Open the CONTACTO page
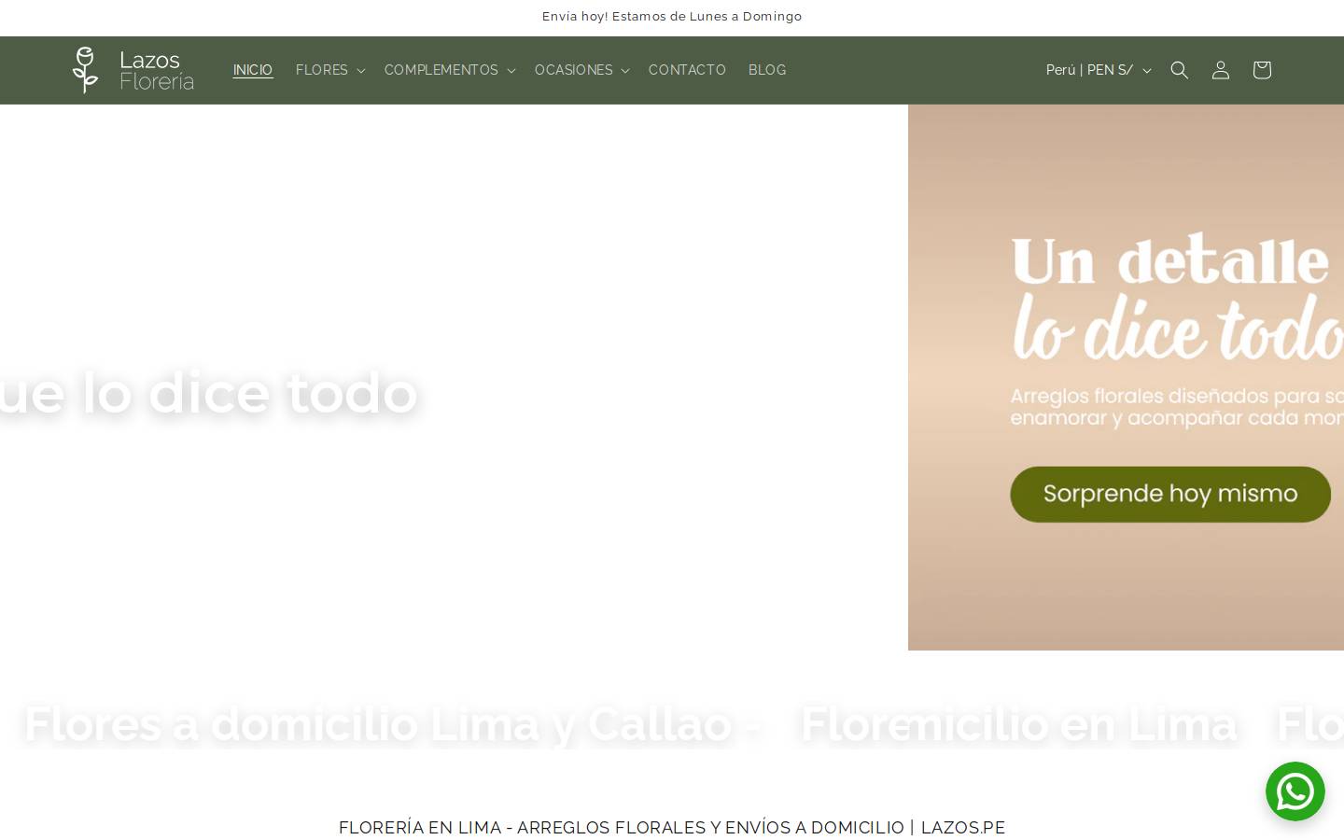The height and width of the screenshot is (840, 1344). click(x=687, y=70)
